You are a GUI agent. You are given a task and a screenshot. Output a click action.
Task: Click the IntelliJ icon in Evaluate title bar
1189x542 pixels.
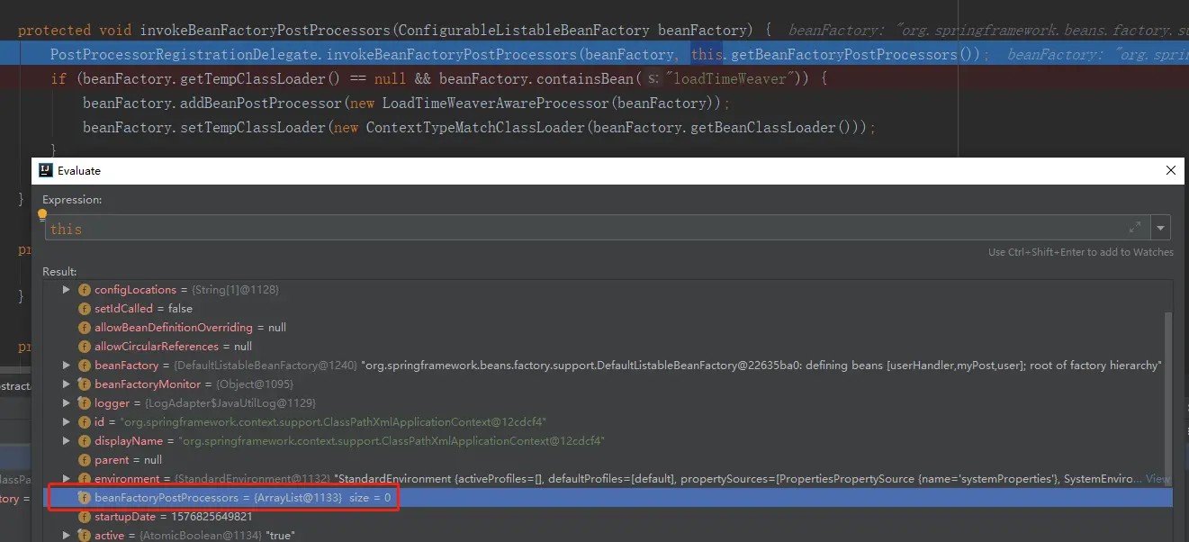pos(45,170)
